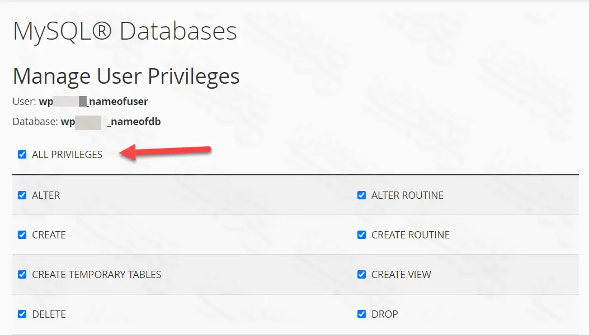This screenshot has height=335, width=589.
Task: Uncheck the CREATE privilege checkbox box
Action: [22, 235]
